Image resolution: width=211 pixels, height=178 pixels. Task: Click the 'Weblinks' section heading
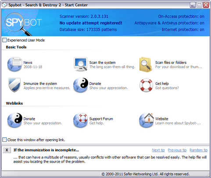pos(14,103)
